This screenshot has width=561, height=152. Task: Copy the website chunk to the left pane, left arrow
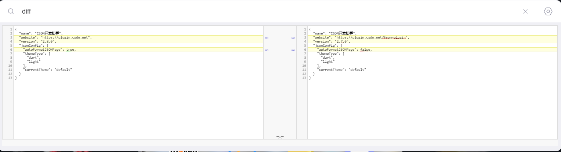click(x=293, y=37)
